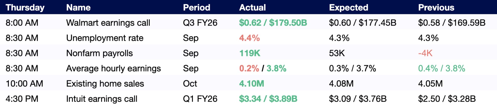Click the 119K actual payrolls figure
Viewport: 497px width, 105px height.
(x=250, y=53)
